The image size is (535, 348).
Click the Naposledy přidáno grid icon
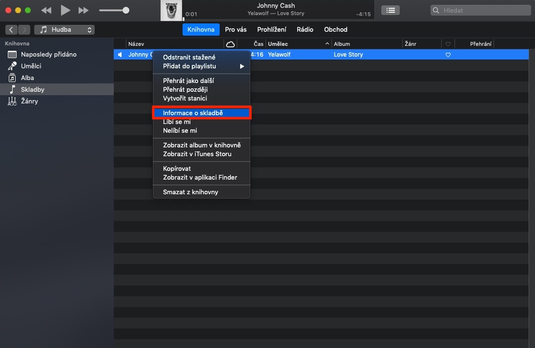click(x=12, y=54)
